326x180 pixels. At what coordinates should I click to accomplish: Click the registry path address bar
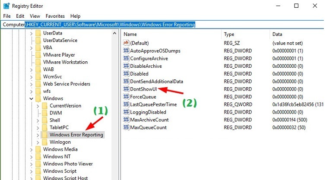tap(162, 25)
